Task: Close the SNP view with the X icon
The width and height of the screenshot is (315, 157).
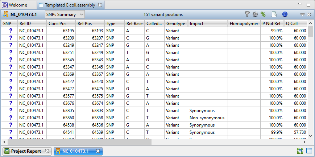Action: click(x=309, y=14)
